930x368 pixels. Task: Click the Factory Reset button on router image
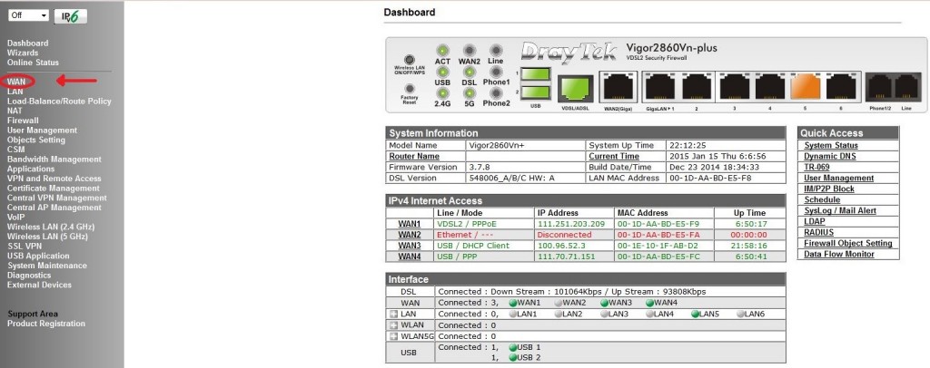coord(408,91)
